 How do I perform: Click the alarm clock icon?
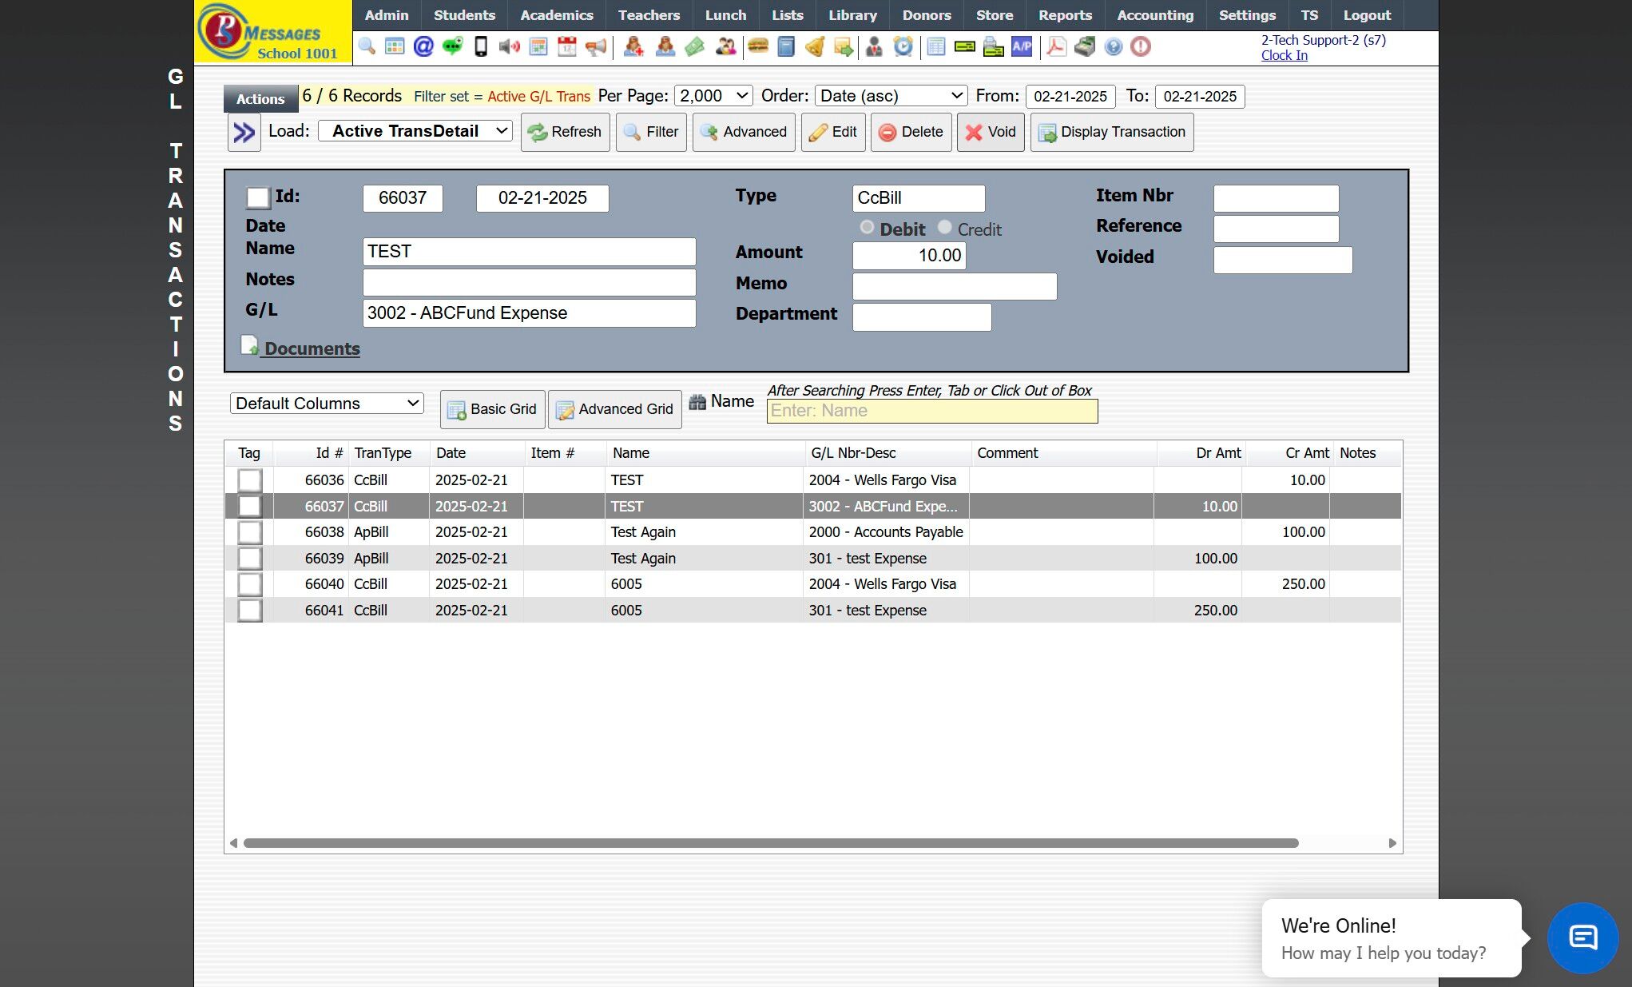click(903, 46)
